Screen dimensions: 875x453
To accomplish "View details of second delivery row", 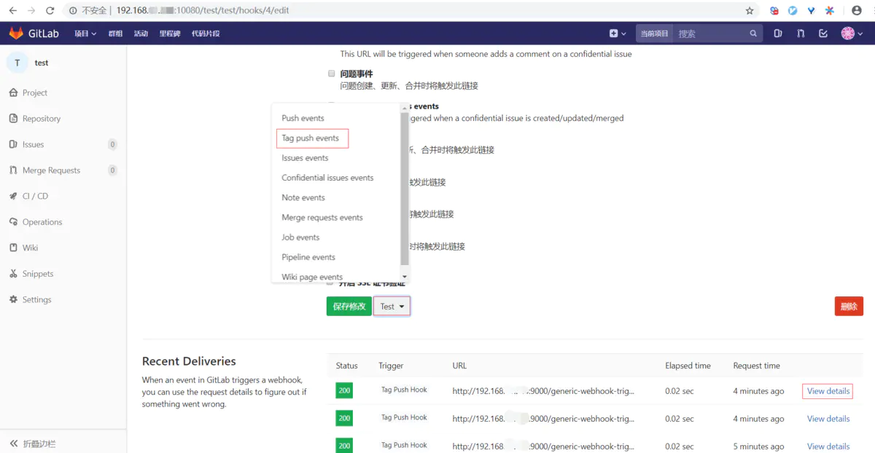I will [828, 419].
